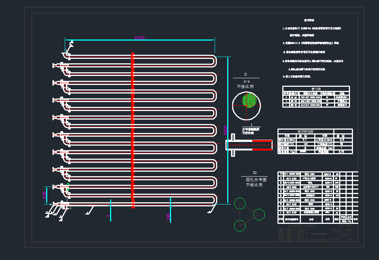Click the green hatched circle in section A-A
379x260 pixels.
pyautogui.click(x=250, y=100)
